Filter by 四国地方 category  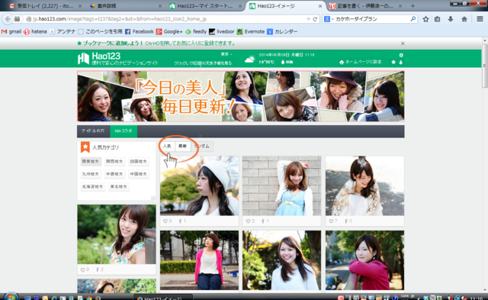click(138, 161)
